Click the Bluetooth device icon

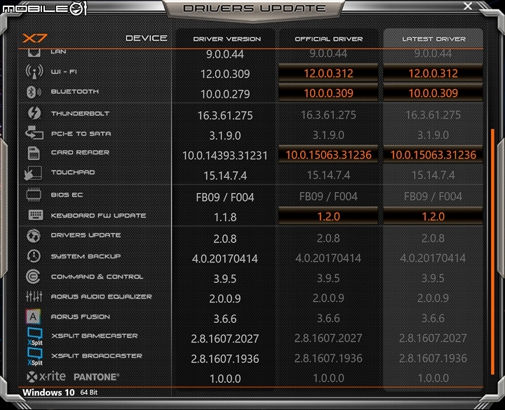click(34, 92)
